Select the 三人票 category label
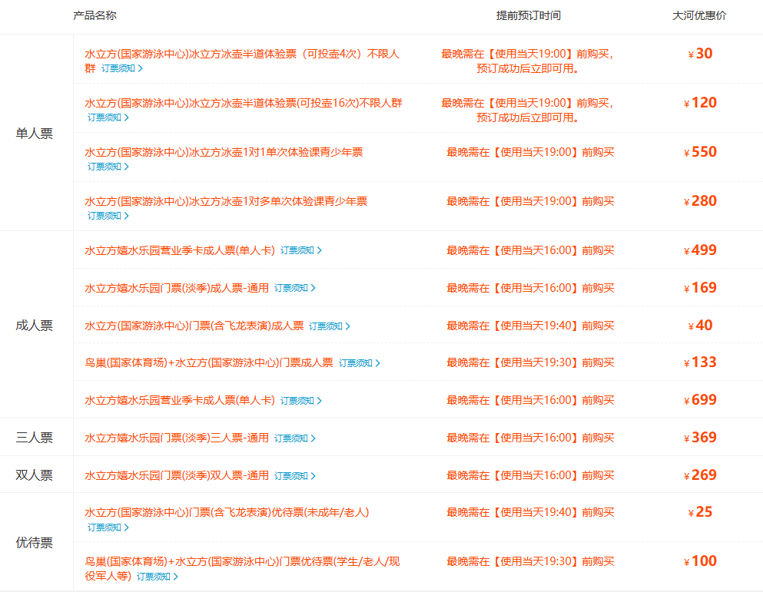Viewport: 763px width, 592px height. point(34,438)
